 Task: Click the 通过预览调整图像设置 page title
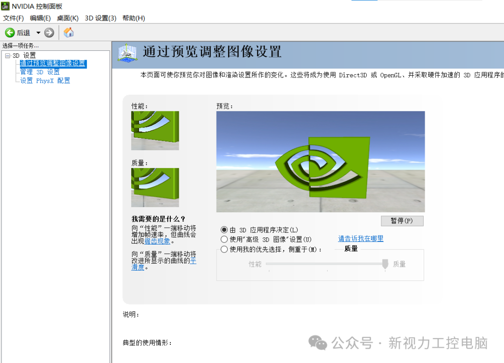(x=212, y=52)
